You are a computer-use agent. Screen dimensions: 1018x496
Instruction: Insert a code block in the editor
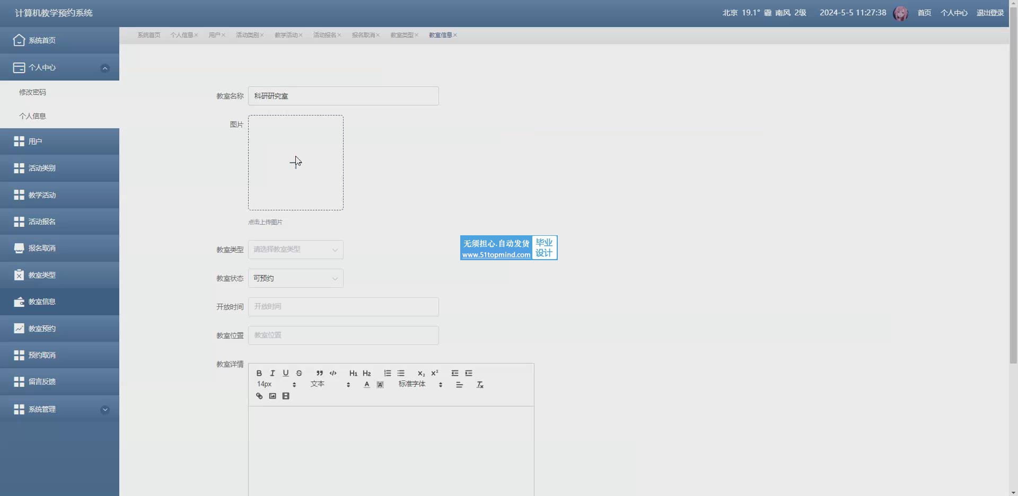333,373
